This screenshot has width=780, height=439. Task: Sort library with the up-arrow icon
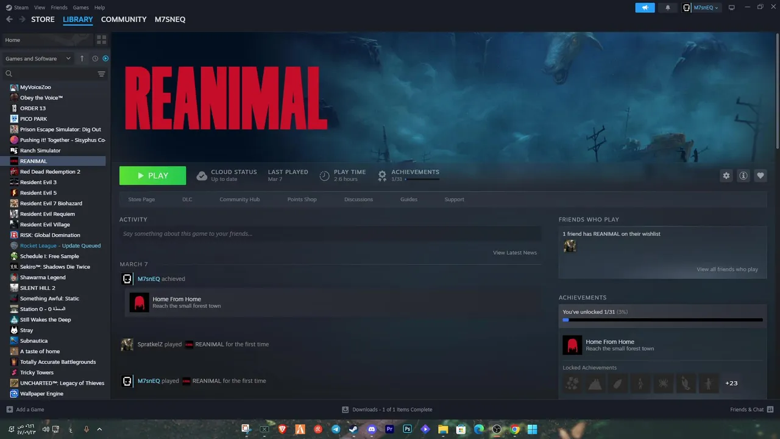82,59
